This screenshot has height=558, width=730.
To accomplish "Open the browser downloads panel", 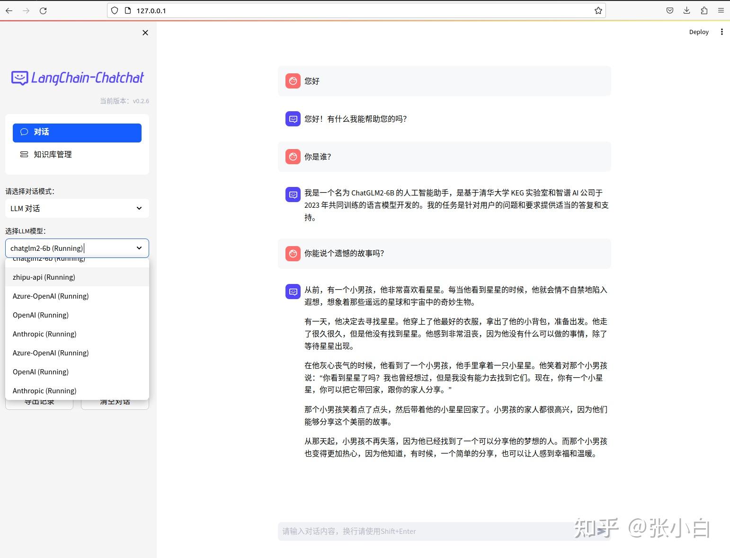I will (687, 10).
